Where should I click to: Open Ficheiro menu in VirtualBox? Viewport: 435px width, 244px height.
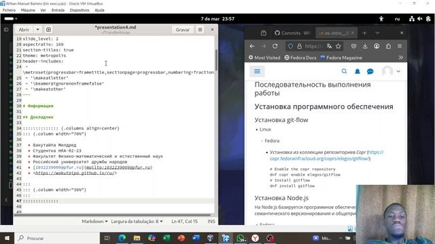9,10
